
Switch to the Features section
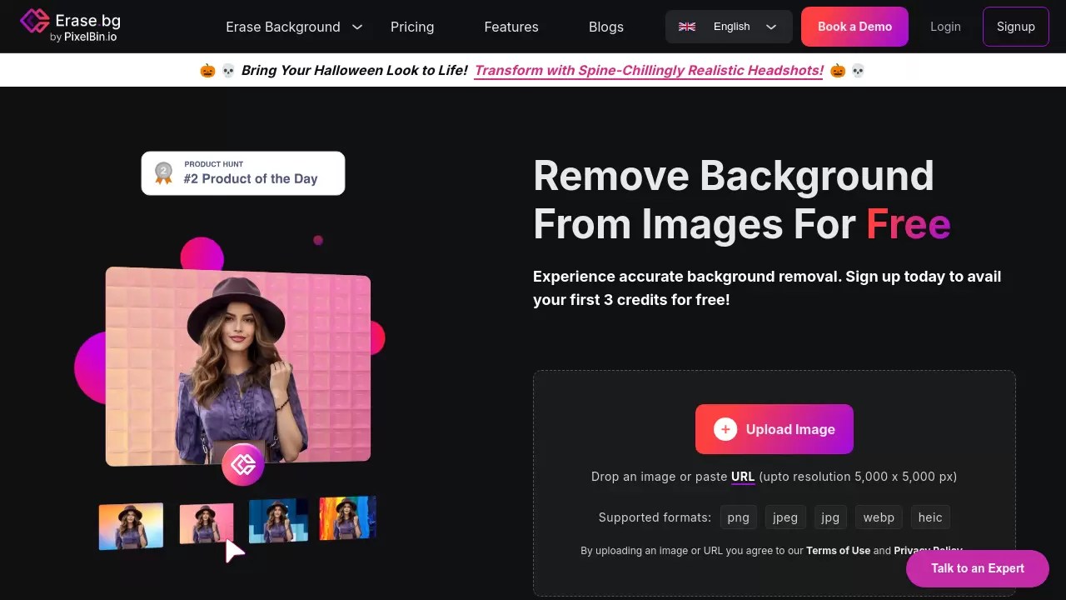pyautogui.click(x=511, y=27)
